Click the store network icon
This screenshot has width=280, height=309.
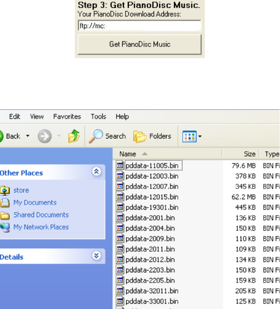(x=5, y=191)
